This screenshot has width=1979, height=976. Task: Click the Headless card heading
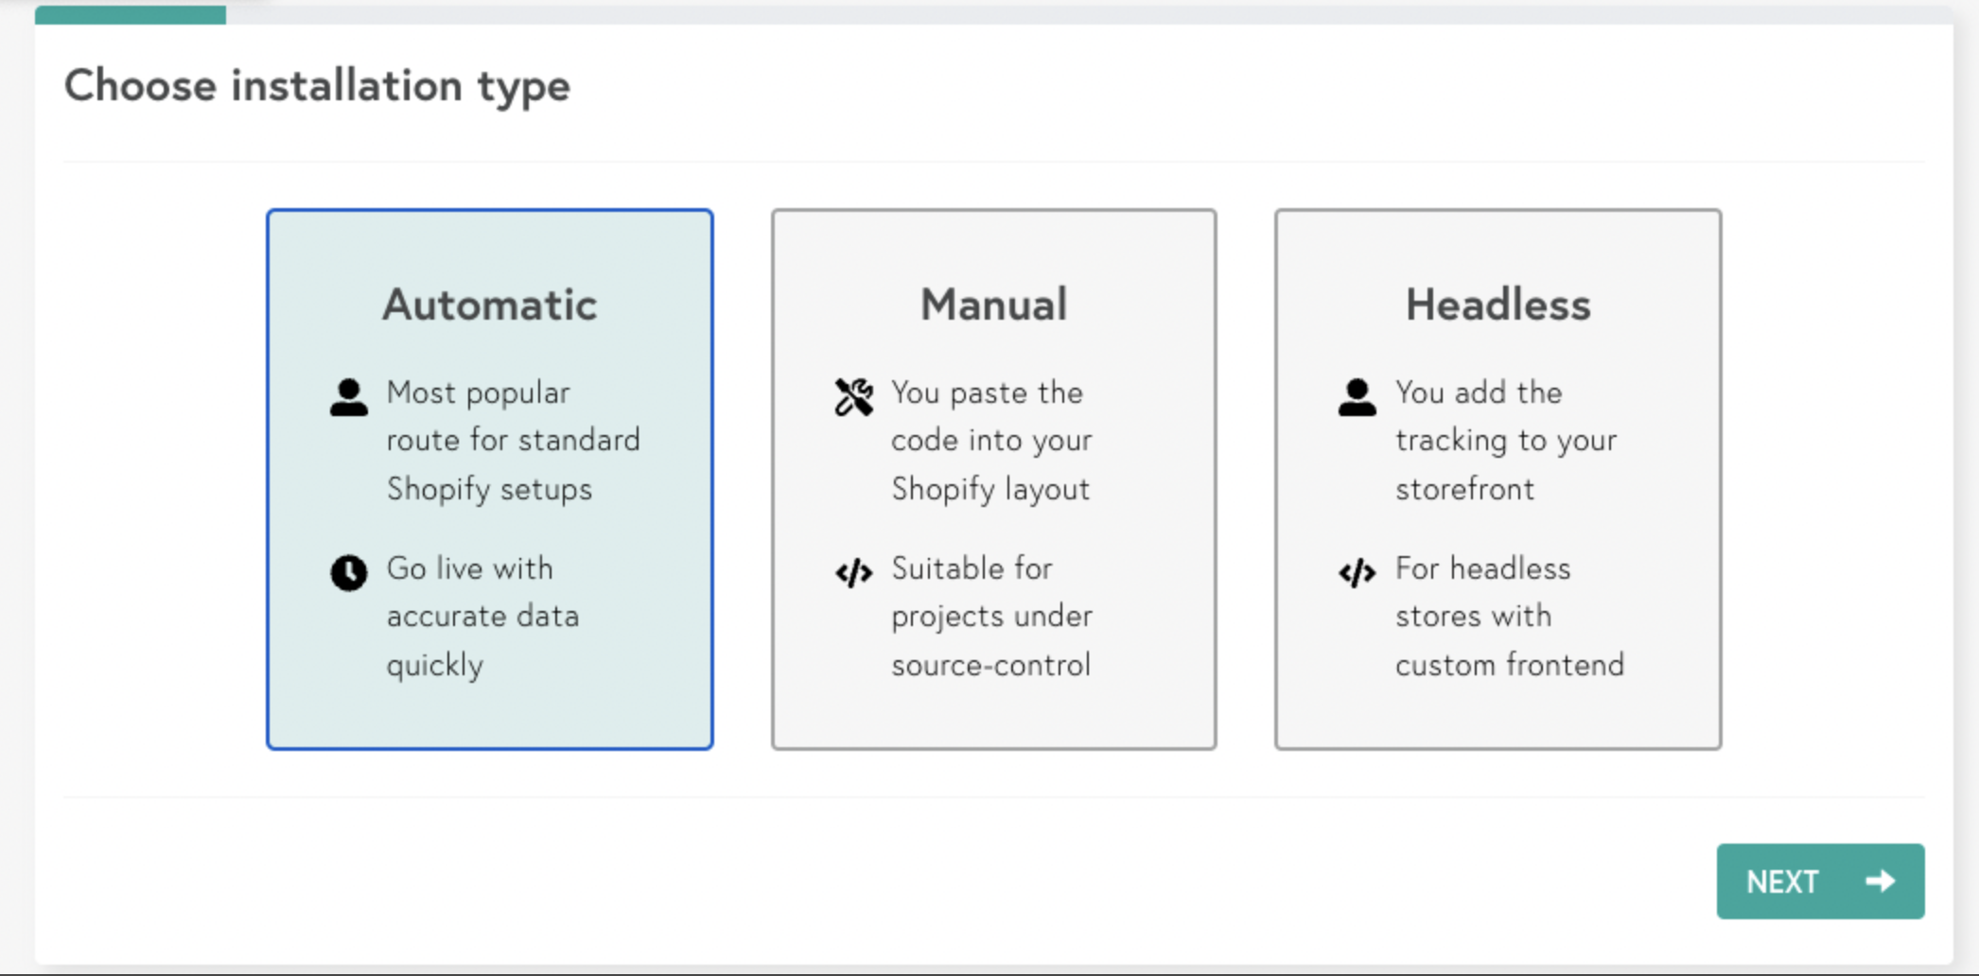coord(1497,305)
